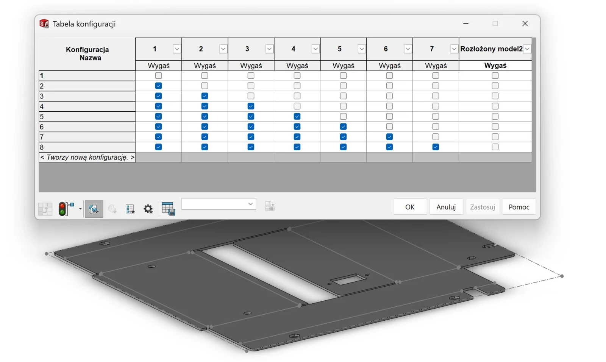Confirm with the OK button
This screenshot has height=362, width=606.
click(x=410, y=207)
